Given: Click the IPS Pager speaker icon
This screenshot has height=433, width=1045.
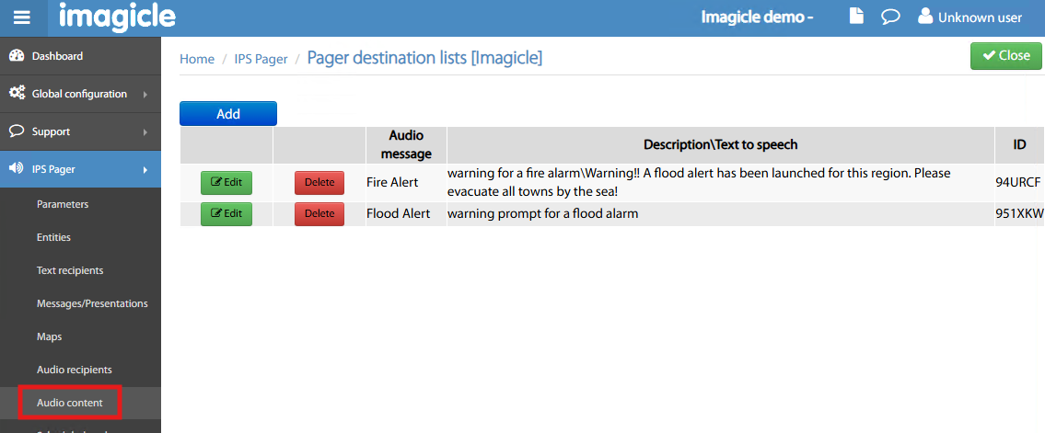Looking at the screenshot, I should pyautogui.click(x=17, y=169).
